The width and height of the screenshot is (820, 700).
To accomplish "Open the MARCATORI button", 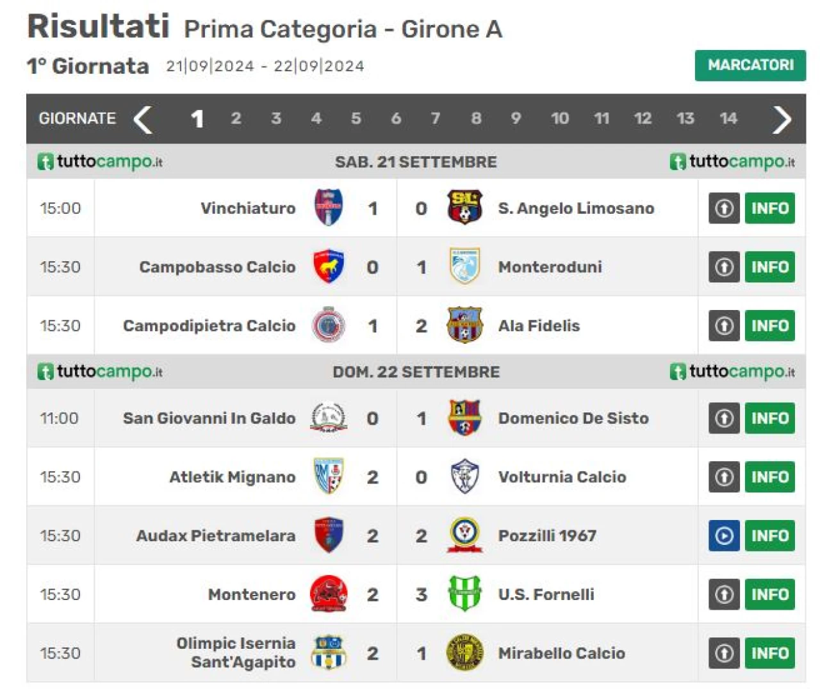I will tap(750, 65).
